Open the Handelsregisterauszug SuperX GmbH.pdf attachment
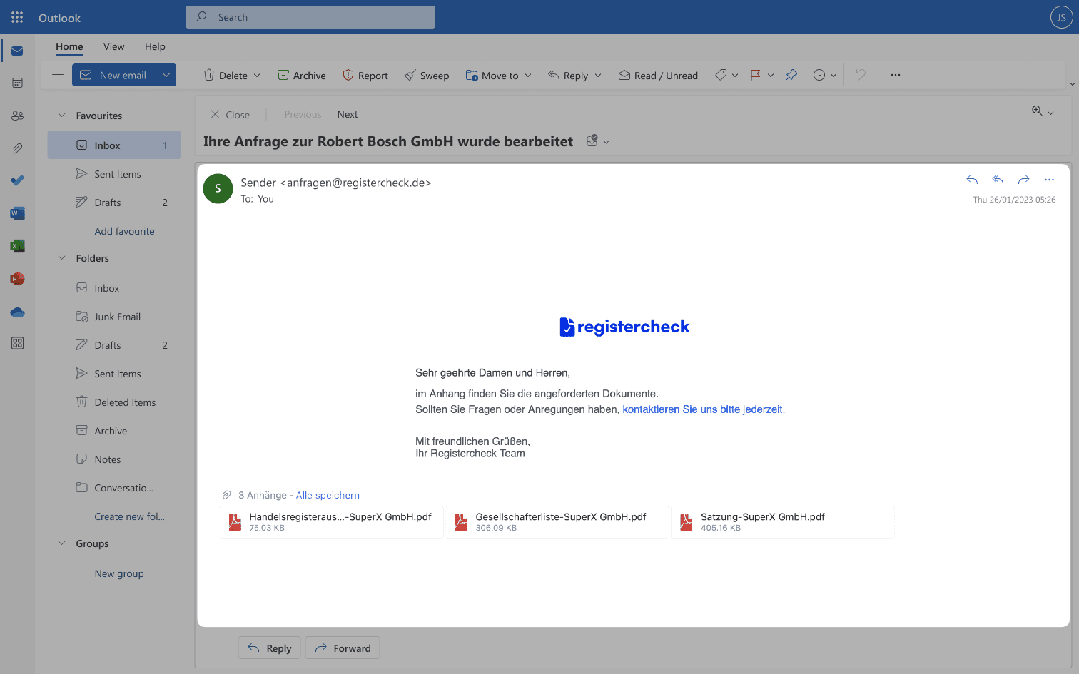 click(332, 522)
